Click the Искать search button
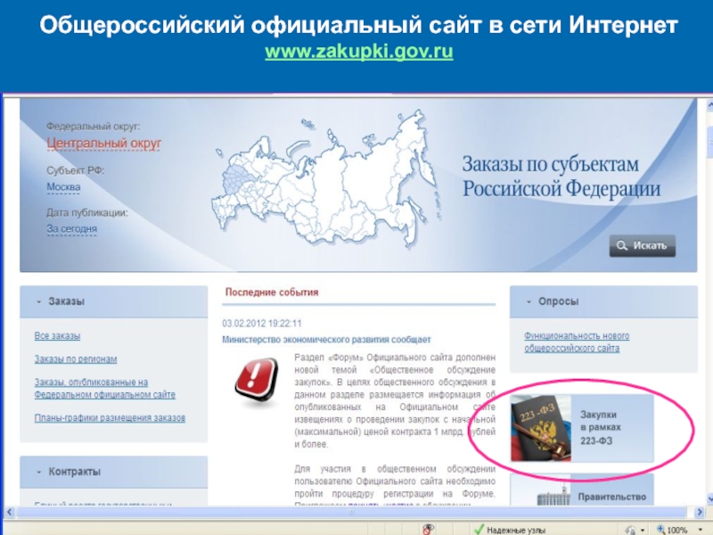Viewport: 713px width, 535px height. coord(642,246)
